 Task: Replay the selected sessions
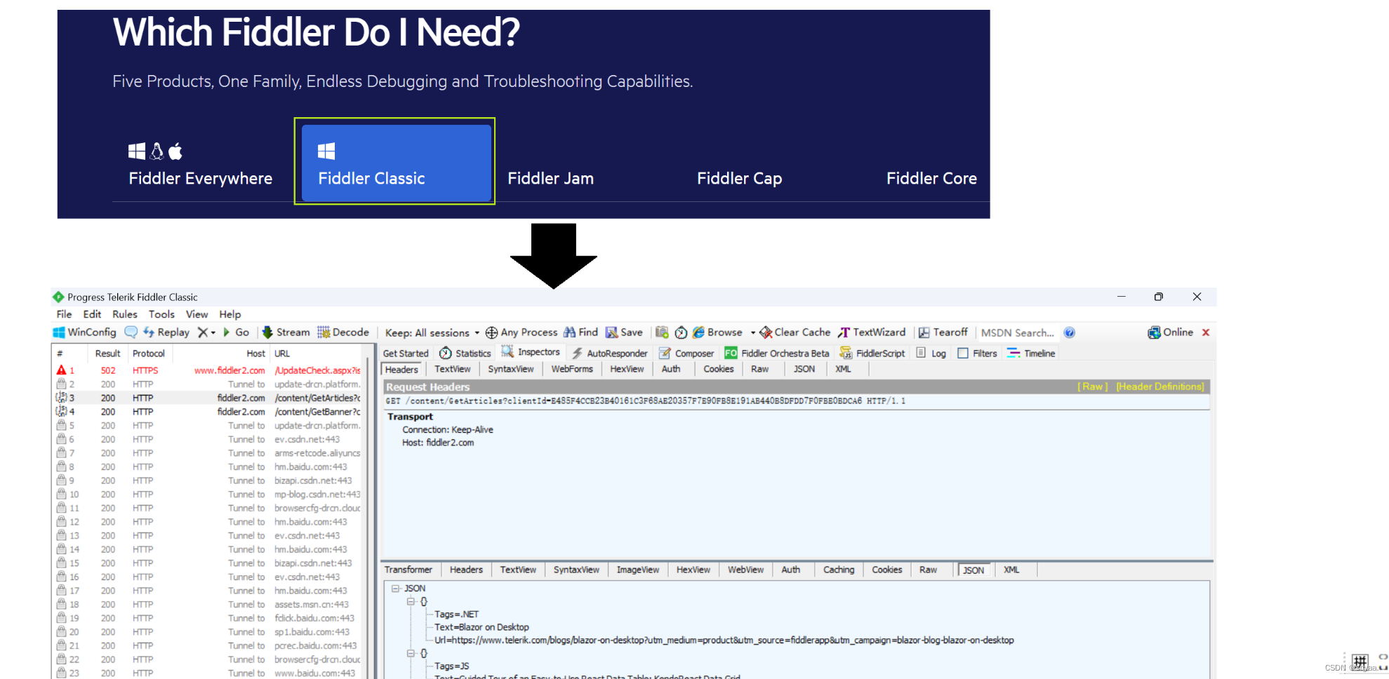pos(166,332)
